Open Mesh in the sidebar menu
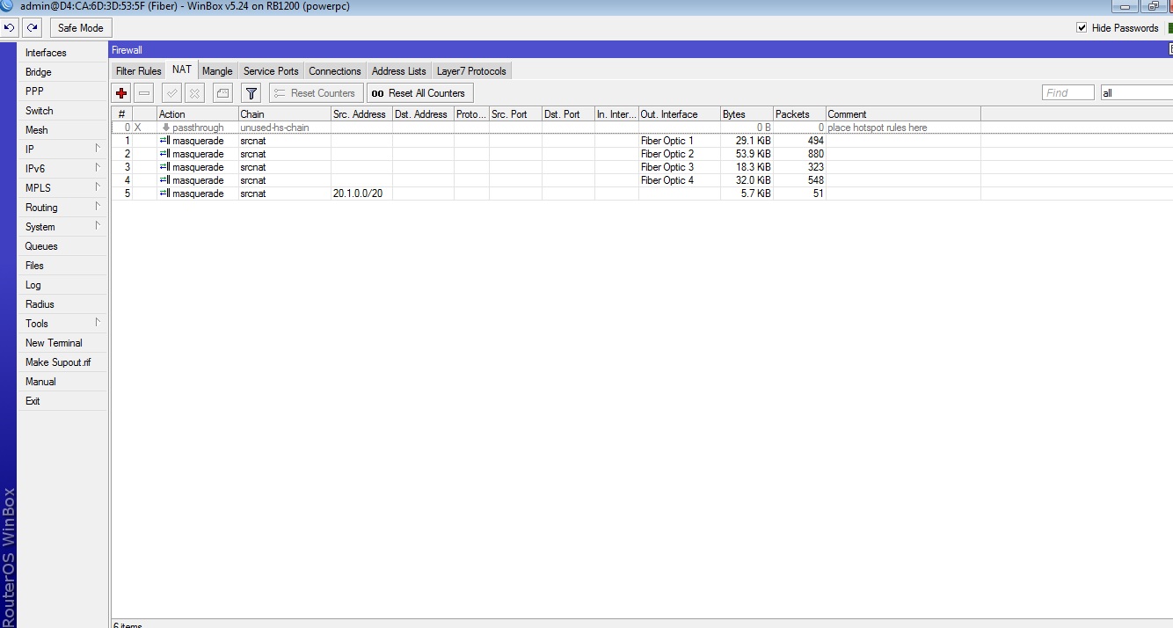Image resolution: width=1173 pixels, height=628 pixels. click(x=62, y=130)
